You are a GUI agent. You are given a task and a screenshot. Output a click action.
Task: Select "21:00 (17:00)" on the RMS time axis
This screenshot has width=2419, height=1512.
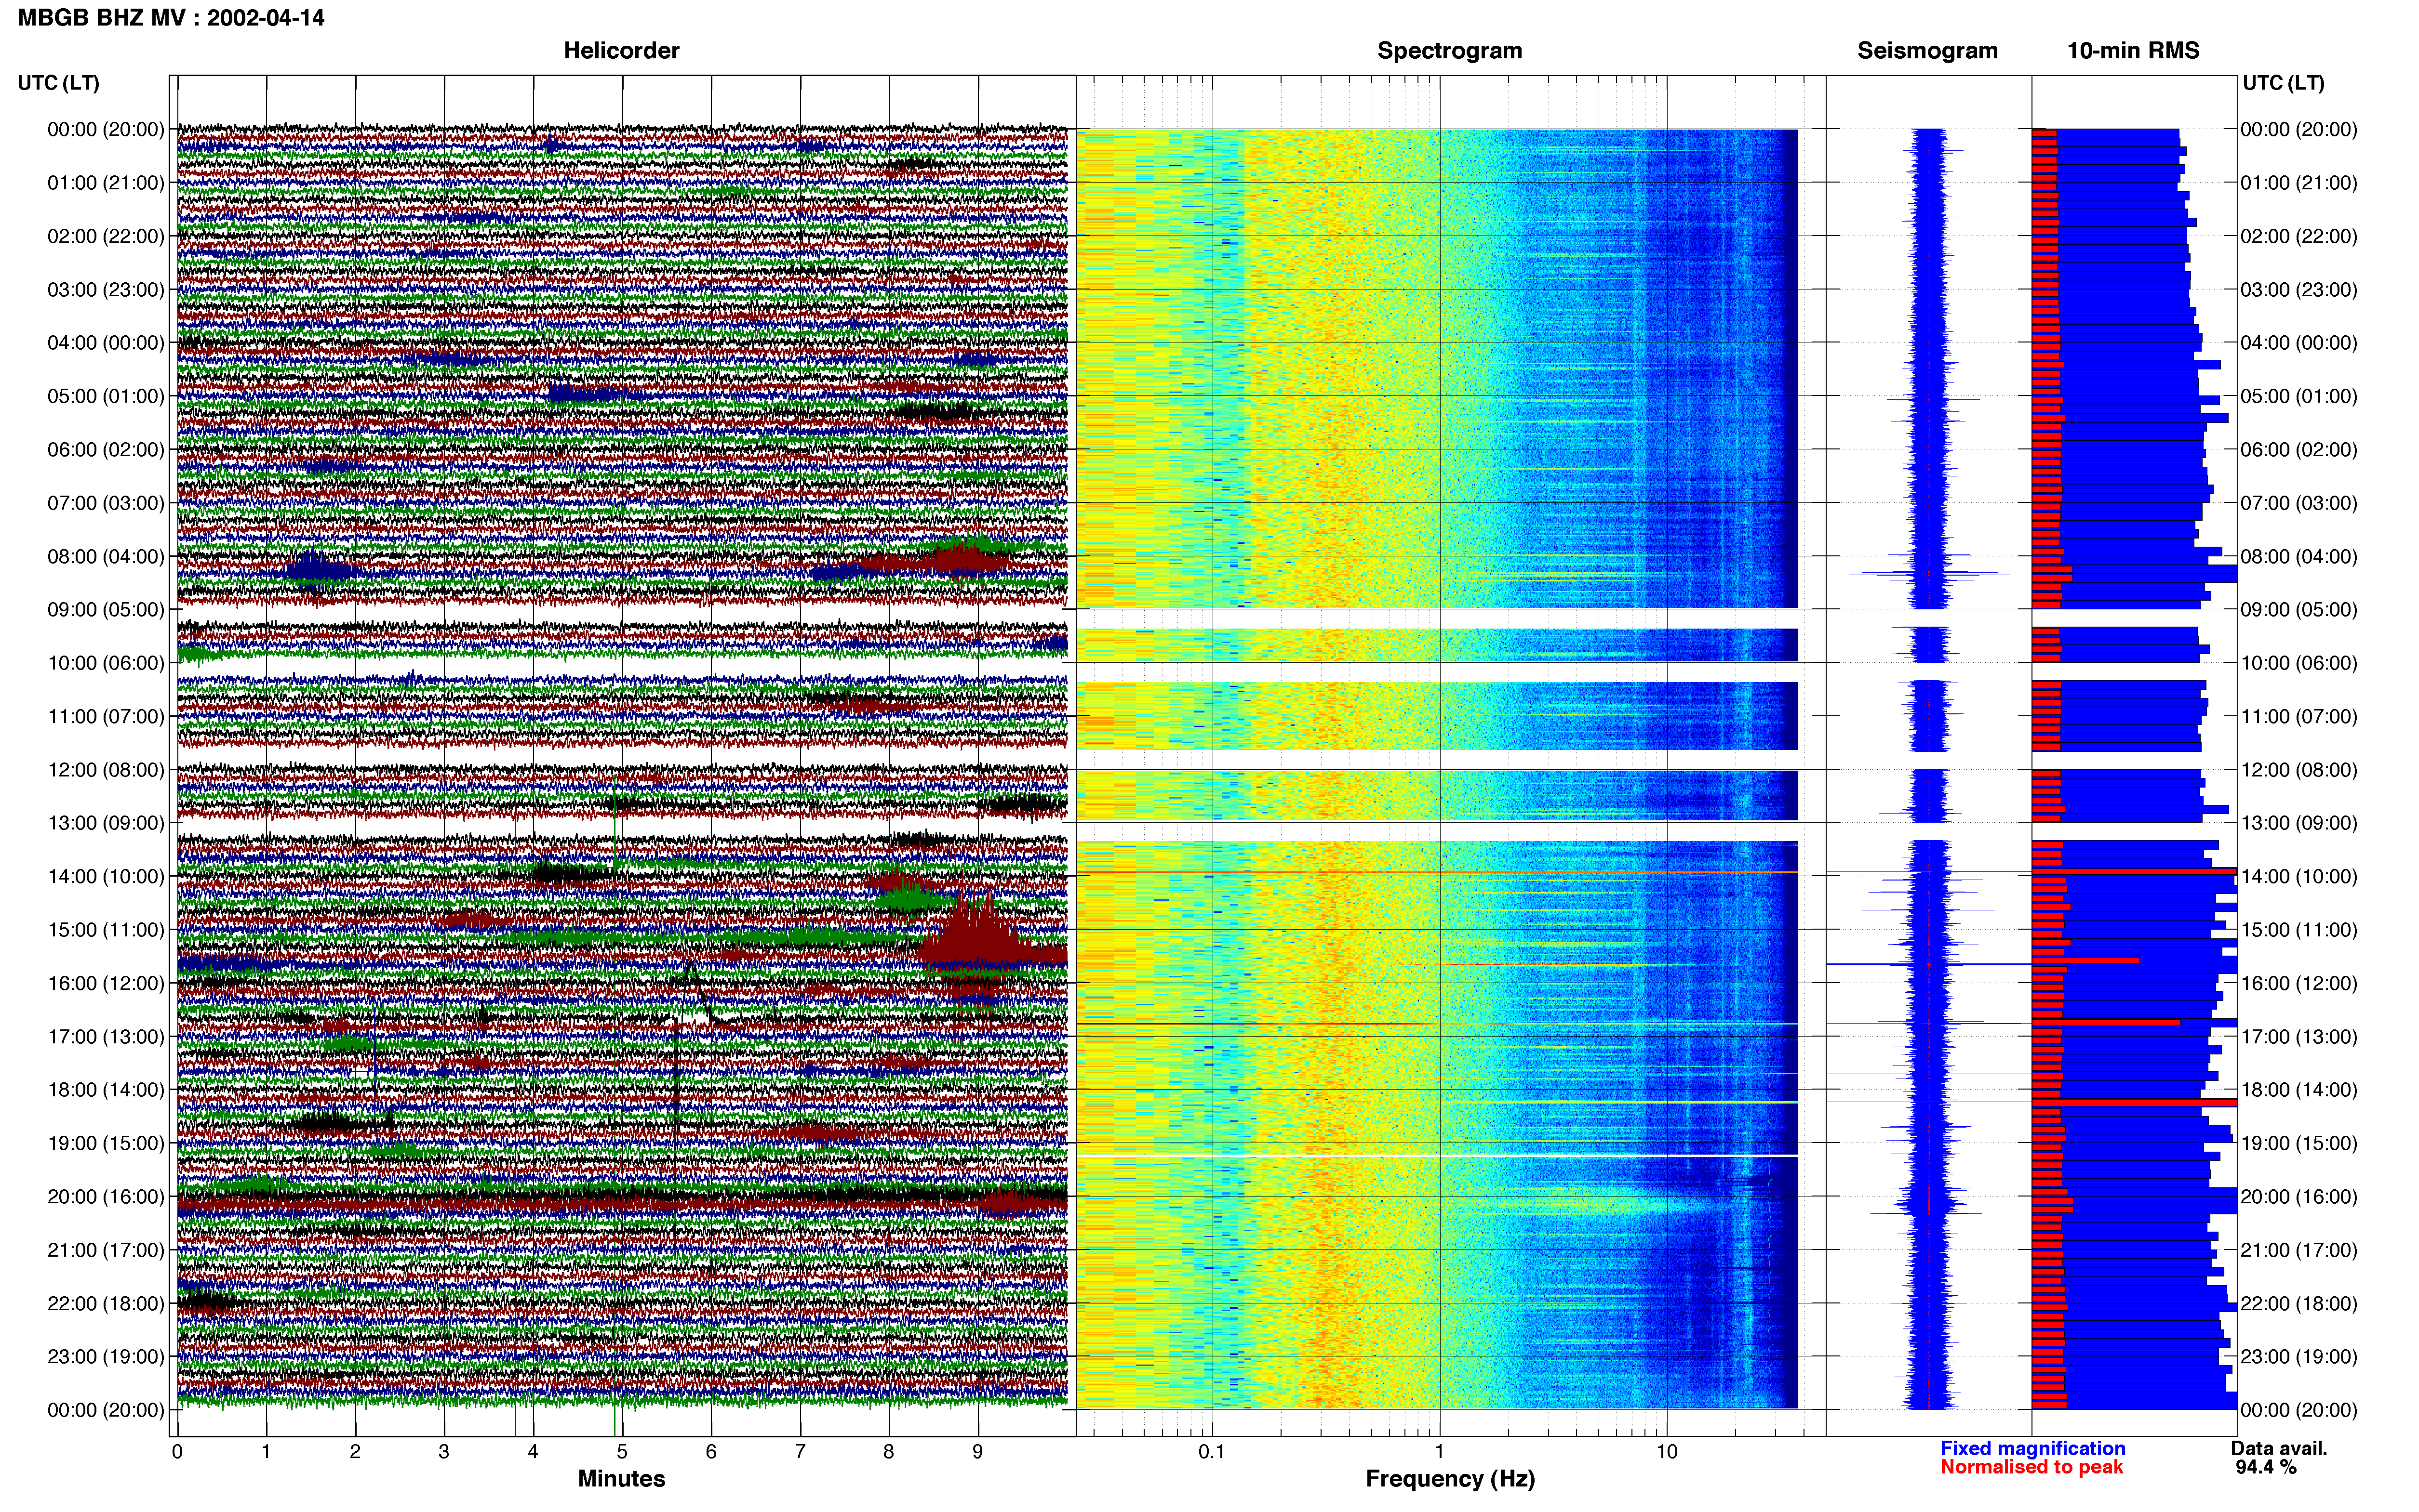click(2299, 1250)
